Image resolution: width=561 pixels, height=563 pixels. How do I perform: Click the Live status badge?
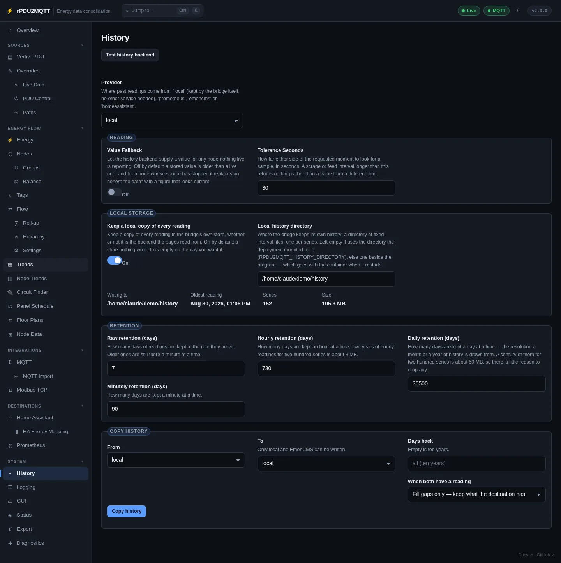[469, 11]
